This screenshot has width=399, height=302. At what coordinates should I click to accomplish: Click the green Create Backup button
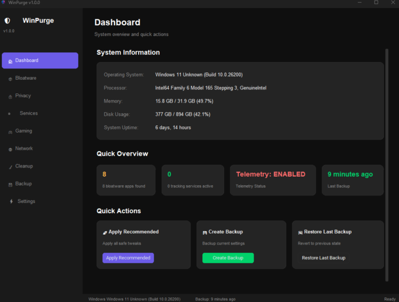pyautogui.click(x=228, y=258)
